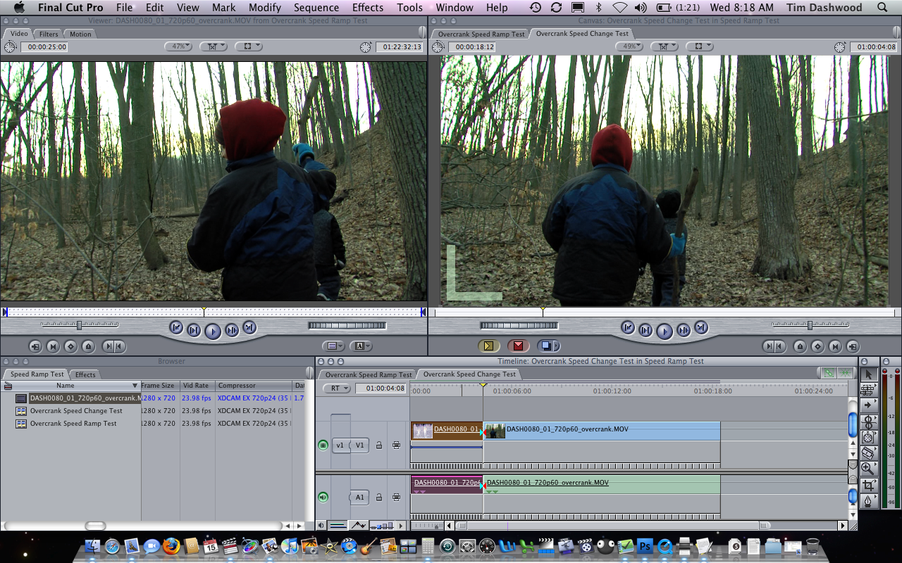Select the Crop tool in tool palette

click(867, 486)
